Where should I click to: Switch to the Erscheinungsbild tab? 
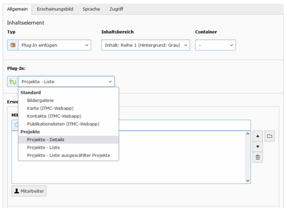click(55, 9)
